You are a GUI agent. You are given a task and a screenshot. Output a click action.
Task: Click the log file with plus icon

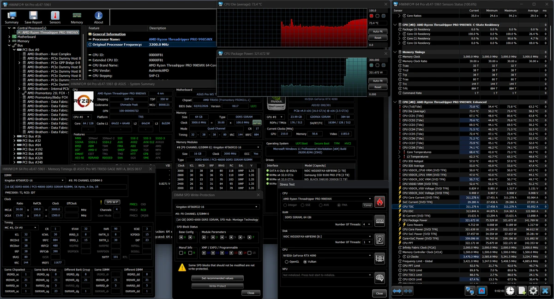tap(522, 291)
